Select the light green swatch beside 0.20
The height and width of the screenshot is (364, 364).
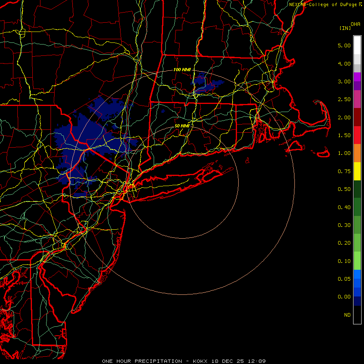pos(357,243)
